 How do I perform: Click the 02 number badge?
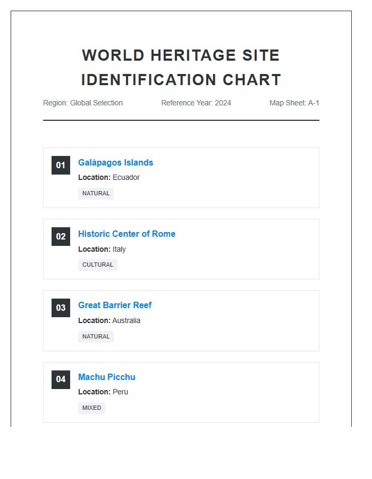(x=61, y=236)
